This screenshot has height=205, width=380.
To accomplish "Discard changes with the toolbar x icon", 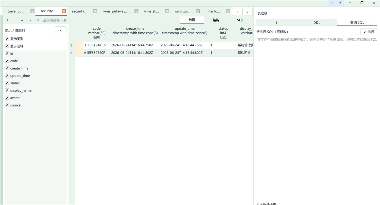I will pos(30,20).
